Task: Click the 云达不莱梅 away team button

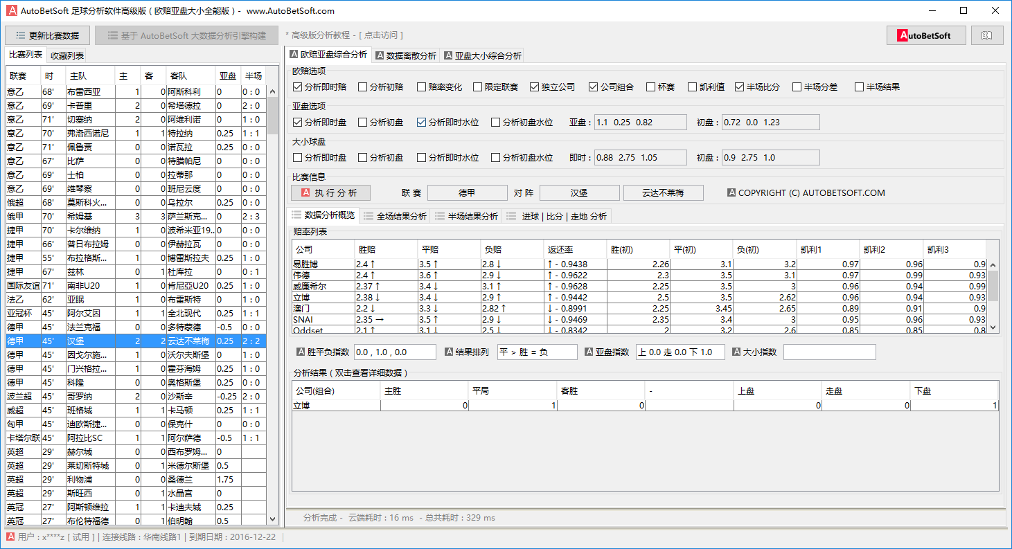Action: [x=664, y=193]
